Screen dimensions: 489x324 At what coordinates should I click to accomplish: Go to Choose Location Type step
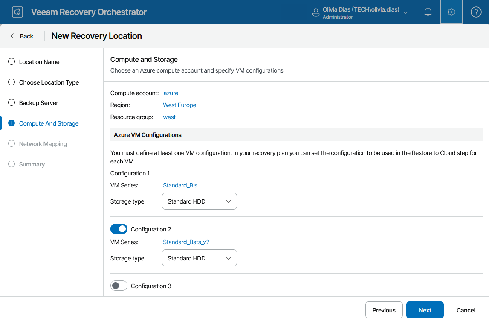tap(49, 82)
